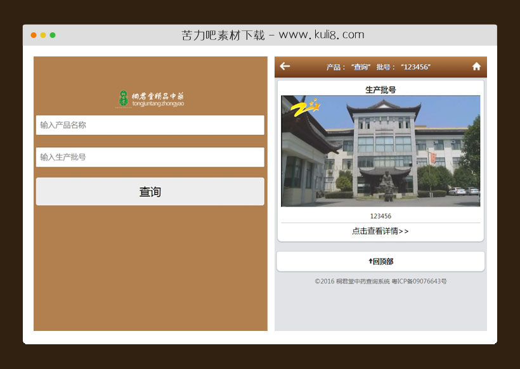The image size is (520, 369).
Task: Click the batch number text 123456
Action: tap(380, 215)
